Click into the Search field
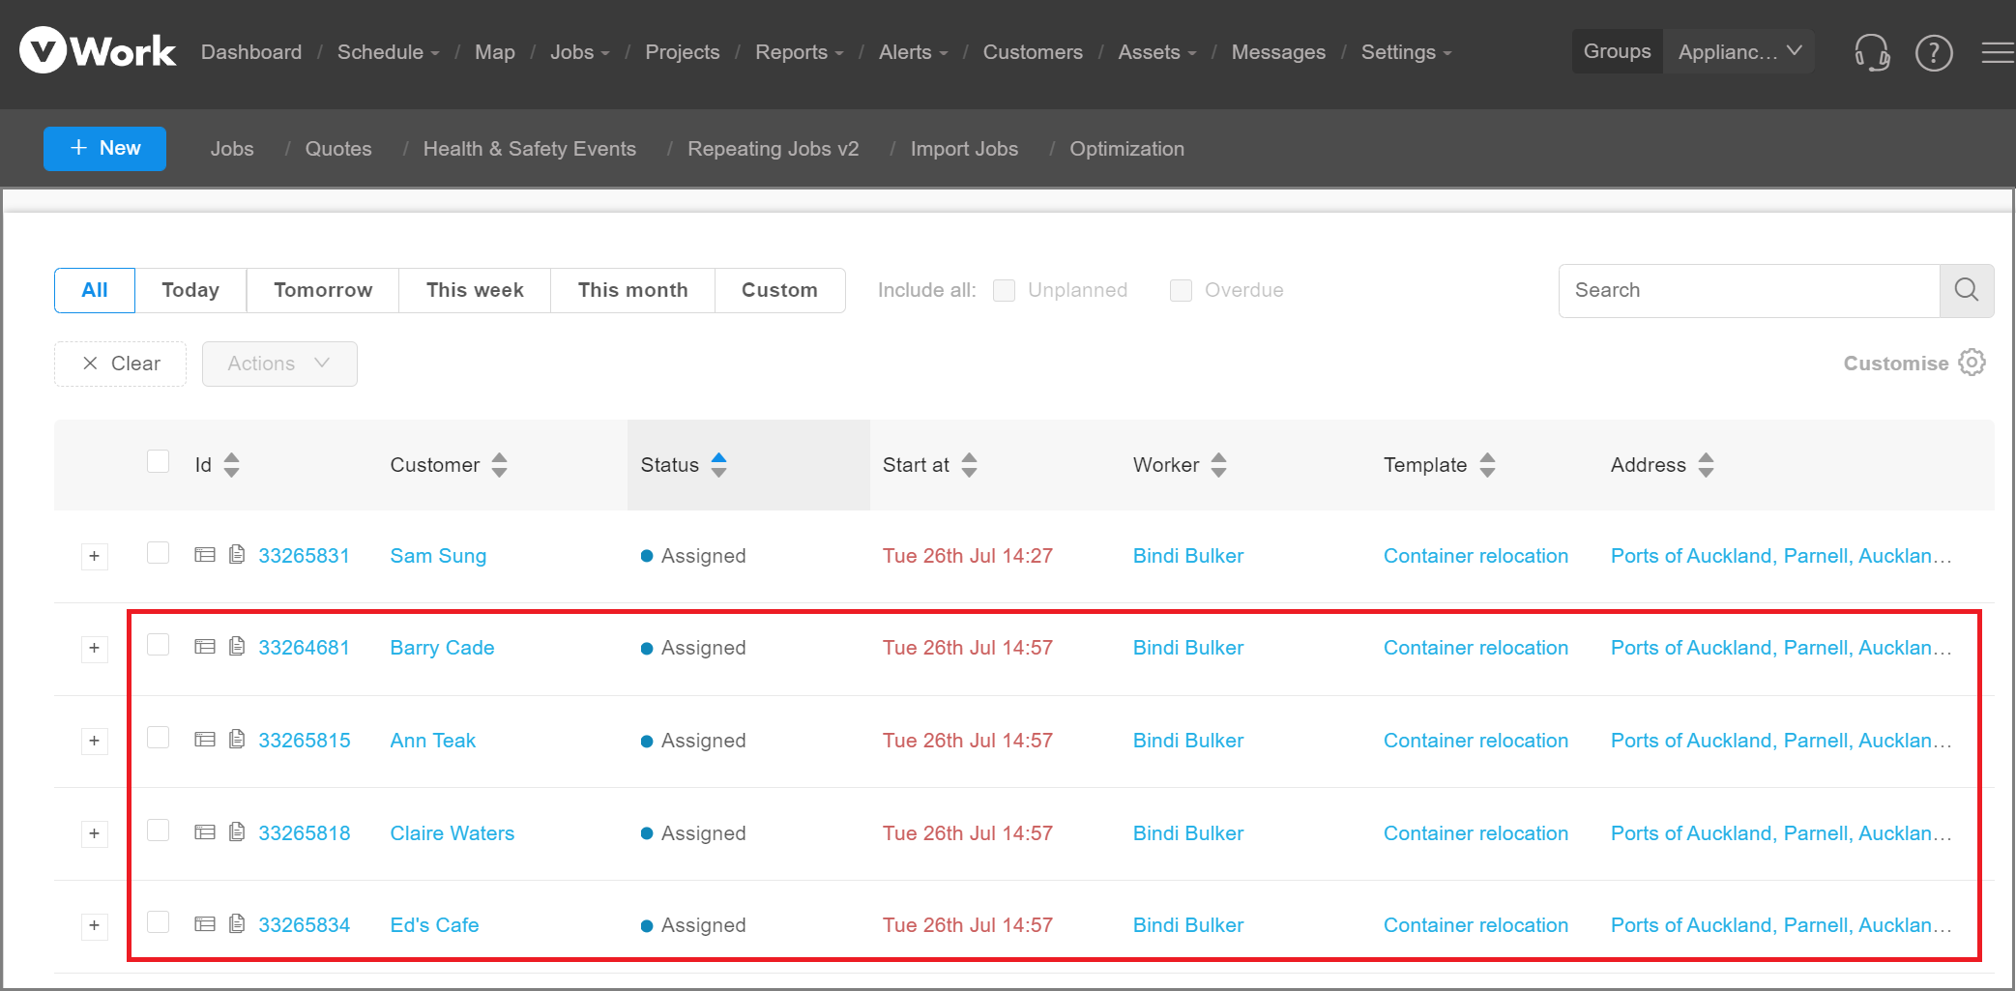The height and width of the screenshot is (991, 2016). pos(1748,290)
